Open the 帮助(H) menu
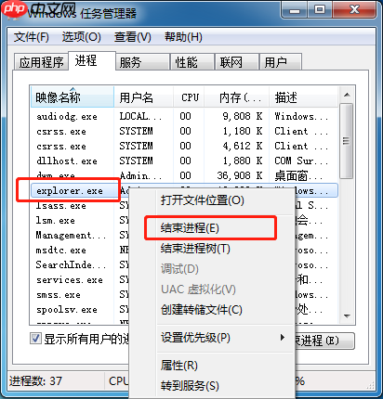The width and height of the screenshot is (383, 399). coord(183,37)
